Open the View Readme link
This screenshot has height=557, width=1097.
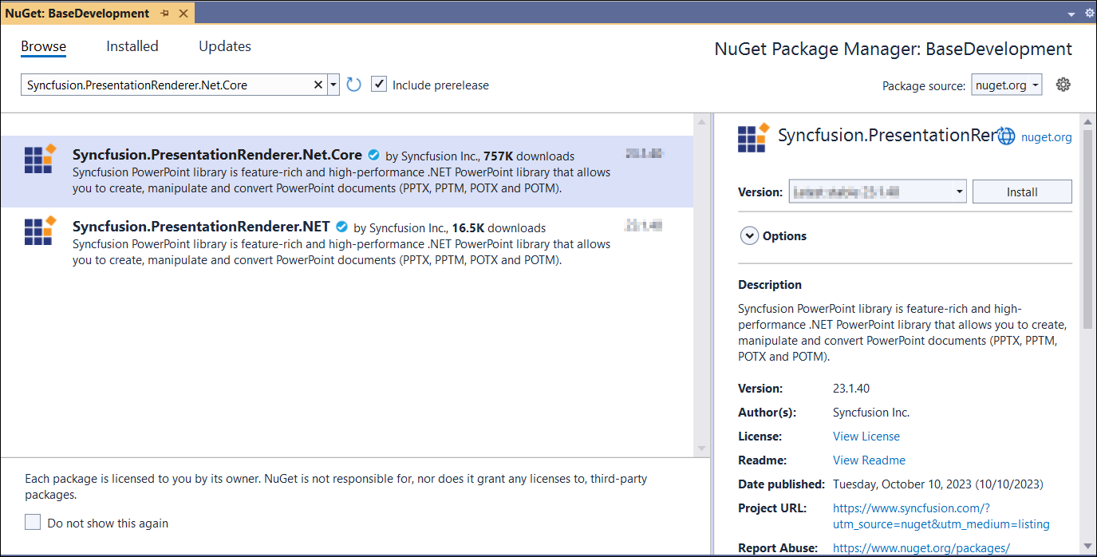pos(869,460)
